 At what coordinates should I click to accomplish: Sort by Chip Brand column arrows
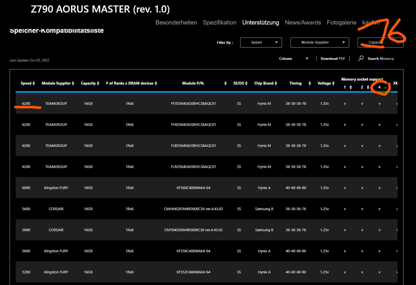click(x=276, y=83)
